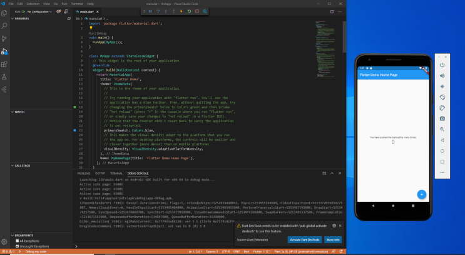This screenshot has height=255, width=465.
Task: Open the Run menu
Action: point(64,4)
